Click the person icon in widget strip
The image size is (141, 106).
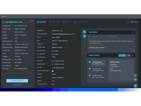[x=84, y=44]
